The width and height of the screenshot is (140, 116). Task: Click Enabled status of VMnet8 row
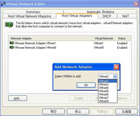(122, 48)
